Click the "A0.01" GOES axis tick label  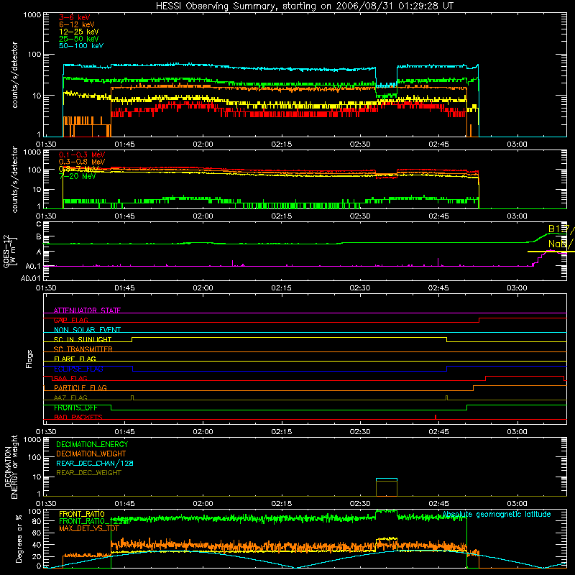30,278
